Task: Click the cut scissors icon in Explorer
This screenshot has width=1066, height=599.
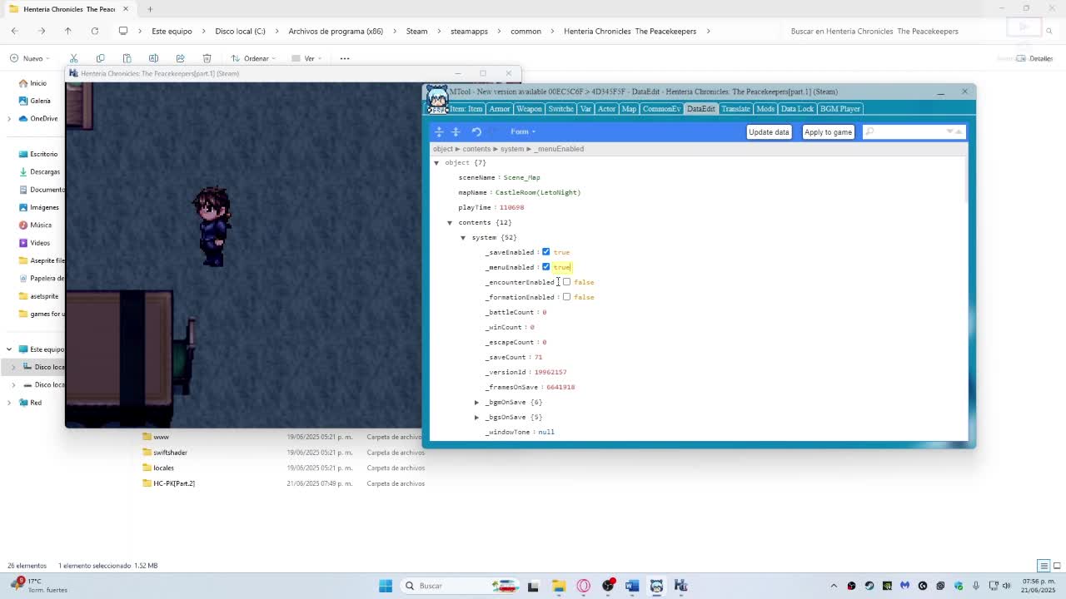Action: 73,58
